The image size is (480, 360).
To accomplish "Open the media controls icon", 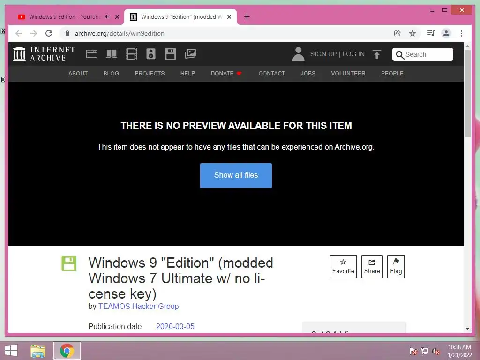I will tap(431, 33).
